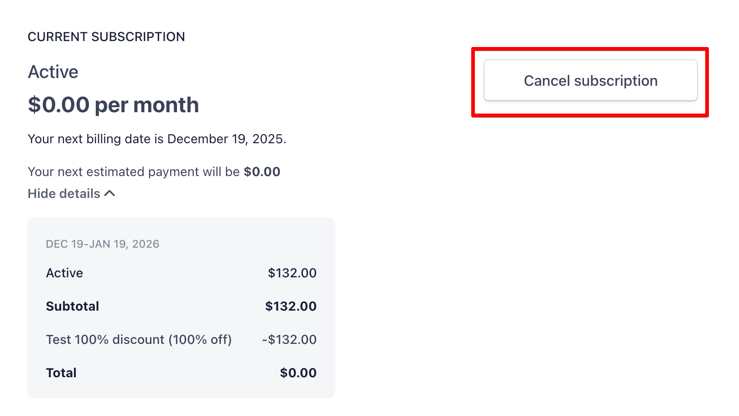The height and width of the screenshot is (416, 739).
Task: Click the Active line item in breakdown
Action: coord(64,273)
